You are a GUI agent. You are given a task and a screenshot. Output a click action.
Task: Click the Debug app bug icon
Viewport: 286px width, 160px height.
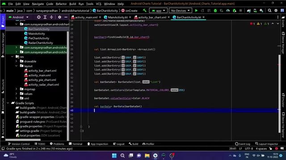click(x=215, y=11)
